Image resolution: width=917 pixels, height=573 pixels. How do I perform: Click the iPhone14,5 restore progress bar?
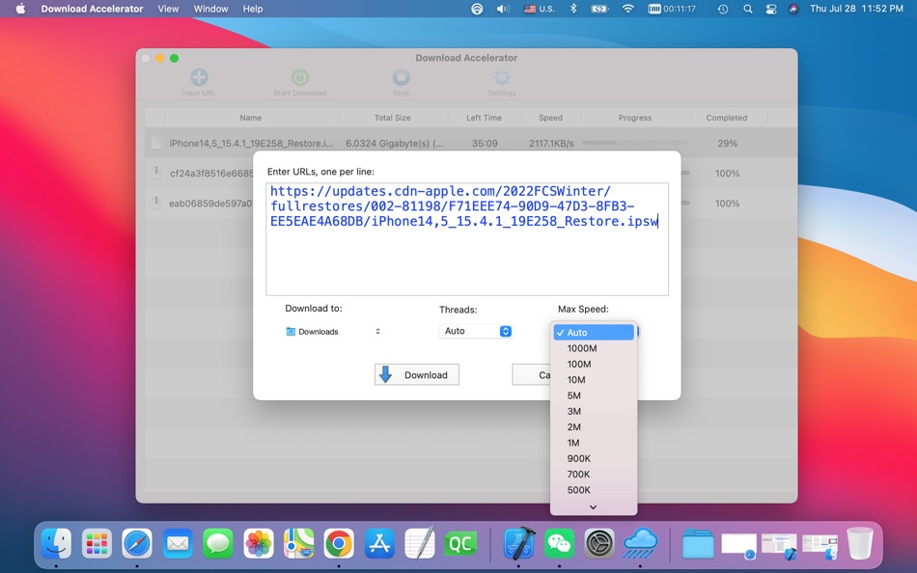[636, 143]
